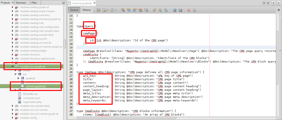This screenshot has width=282, height=120.
Task: Expand the graphql folder under etc
Action: pyautogui.click(x=19, y=78)
